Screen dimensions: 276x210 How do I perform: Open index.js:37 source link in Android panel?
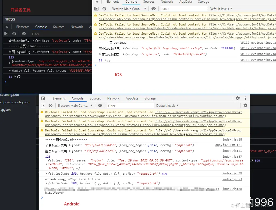[x=232, y=156]
